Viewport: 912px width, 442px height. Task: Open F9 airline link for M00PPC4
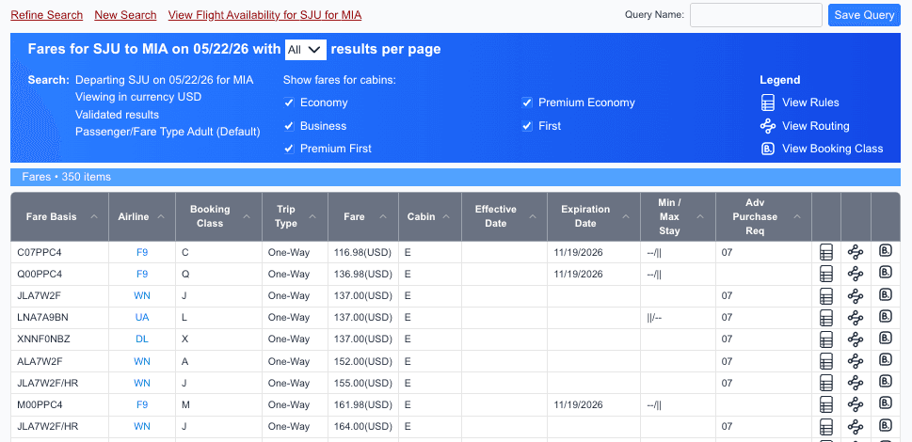[142, 405]
